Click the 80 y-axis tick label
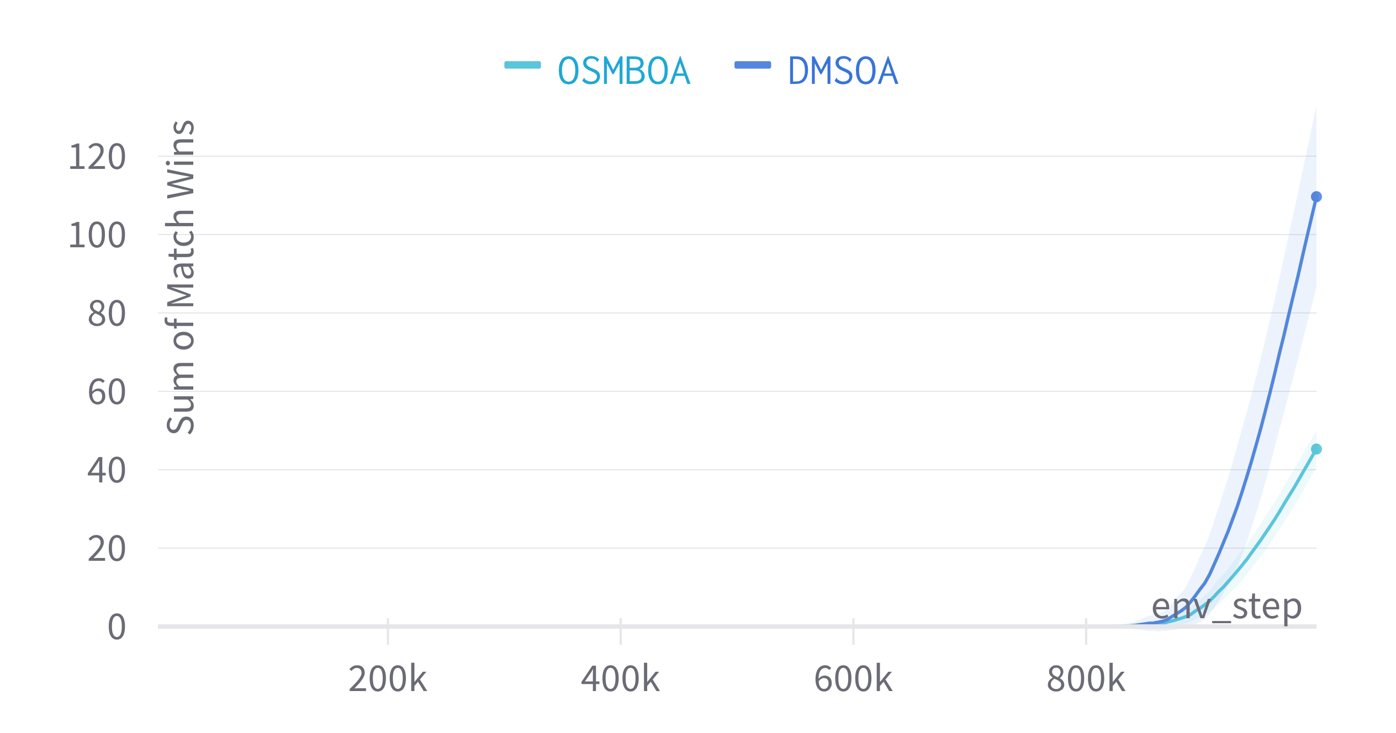 click(x=107, y=314)
